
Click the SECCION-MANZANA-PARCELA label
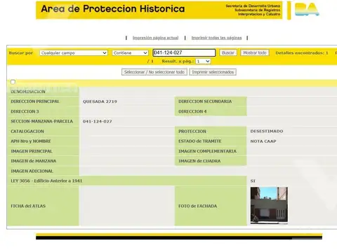click(x=41, y=121)
